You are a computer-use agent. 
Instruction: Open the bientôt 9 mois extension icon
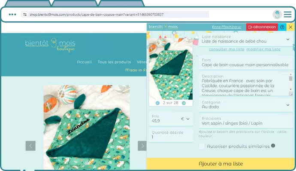(x=277, y=15)
